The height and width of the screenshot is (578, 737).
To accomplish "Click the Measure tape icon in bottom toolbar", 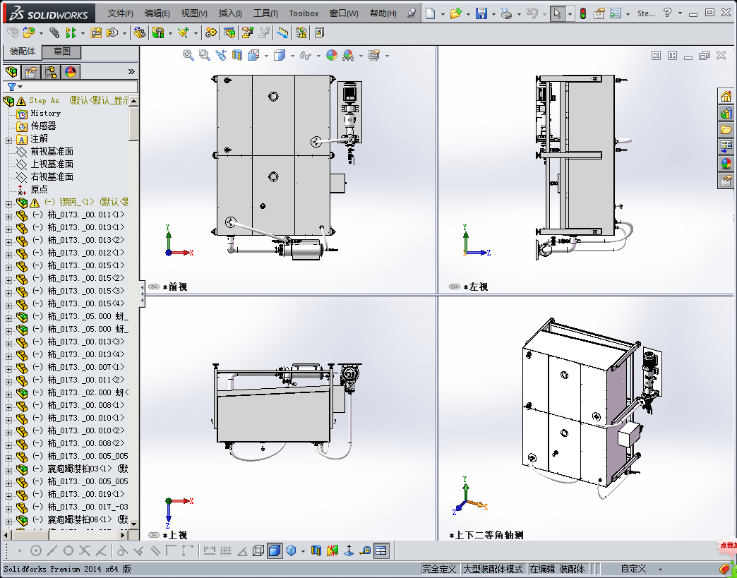I will click(x=365, y=550).
